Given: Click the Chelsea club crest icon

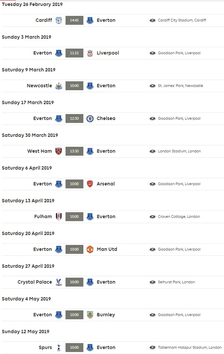Looking at the screenshot, I should click(90, 118).
